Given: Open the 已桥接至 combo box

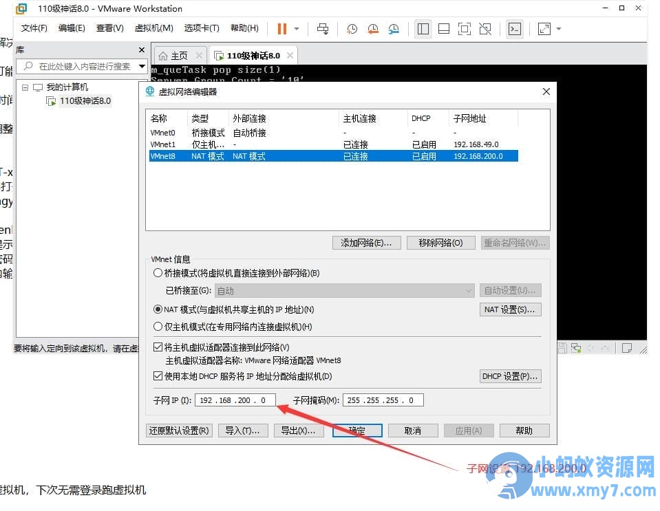Looking at the screenshot, I should click(345, 291).
